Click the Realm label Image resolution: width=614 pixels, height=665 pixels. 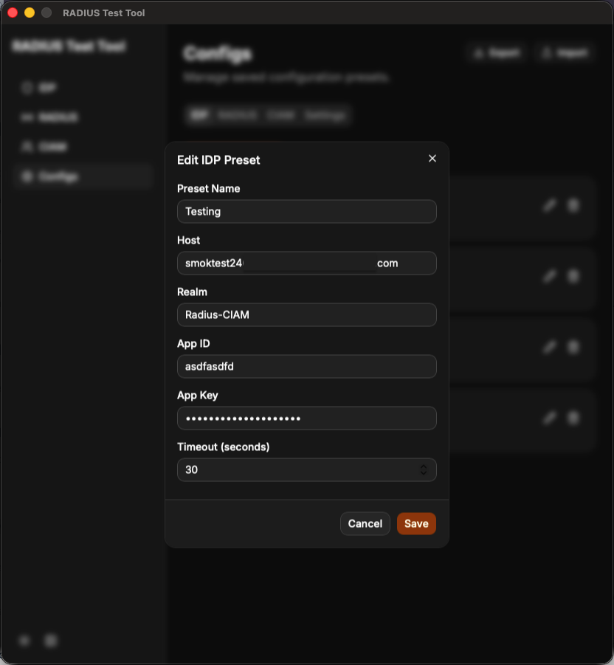(x=192, y=292)
